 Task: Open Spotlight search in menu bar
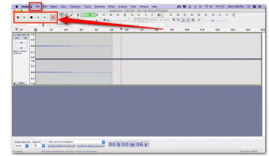click(248, 7)
